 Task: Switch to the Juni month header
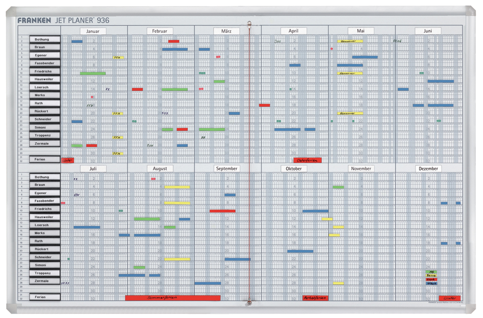428,31
